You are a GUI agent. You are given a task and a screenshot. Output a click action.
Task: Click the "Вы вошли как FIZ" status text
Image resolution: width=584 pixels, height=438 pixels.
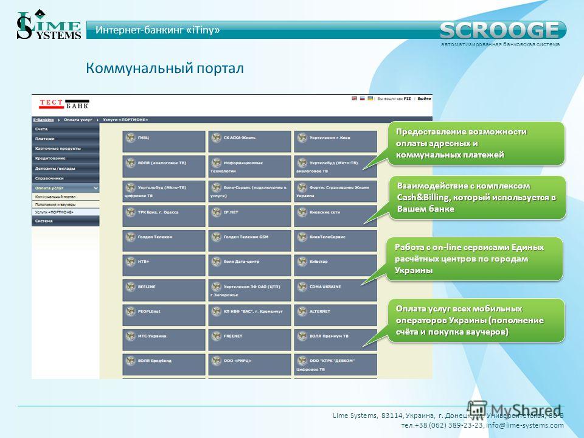click(394, 99)
